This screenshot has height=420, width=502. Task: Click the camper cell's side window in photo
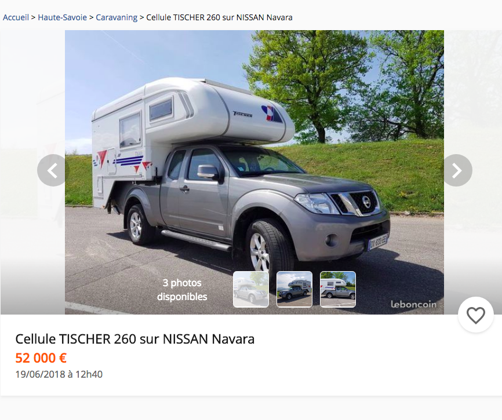pos(130,130)
